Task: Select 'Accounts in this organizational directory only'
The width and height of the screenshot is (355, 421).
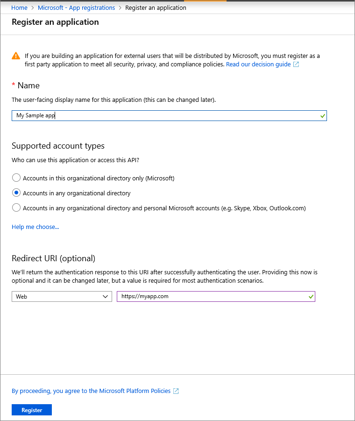Action: pyautogui.click(x=16, y=178)
